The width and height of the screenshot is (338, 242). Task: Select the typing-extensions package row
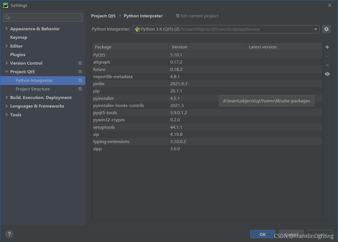207,141
